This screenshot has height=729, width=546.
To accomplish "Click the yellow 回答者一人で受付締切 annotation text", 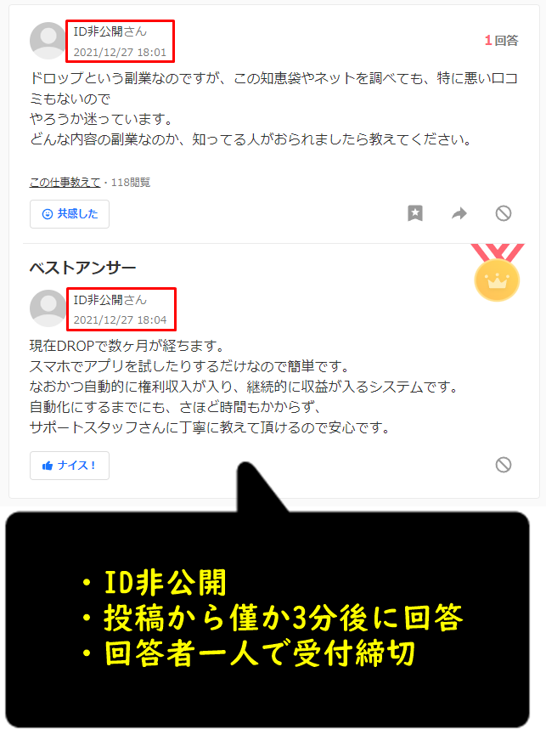I will click(259, 653).
